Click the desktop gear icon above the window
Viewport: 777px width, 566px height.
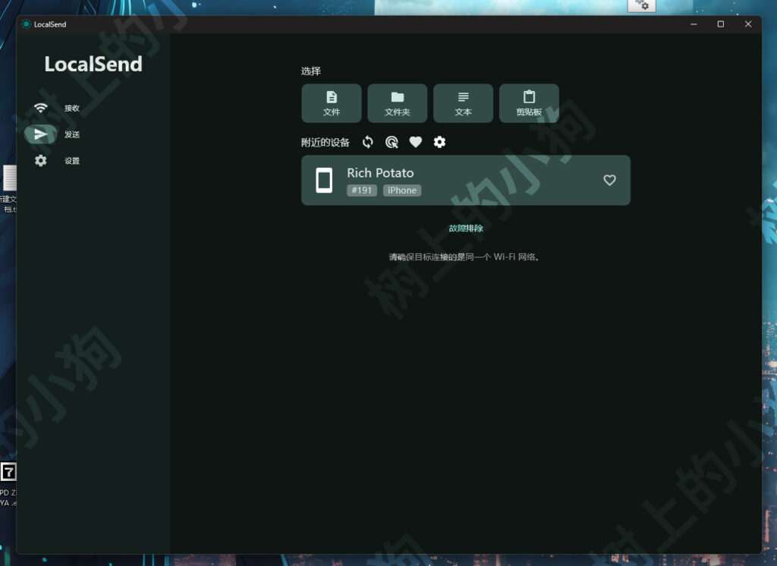tap(642, 5)
